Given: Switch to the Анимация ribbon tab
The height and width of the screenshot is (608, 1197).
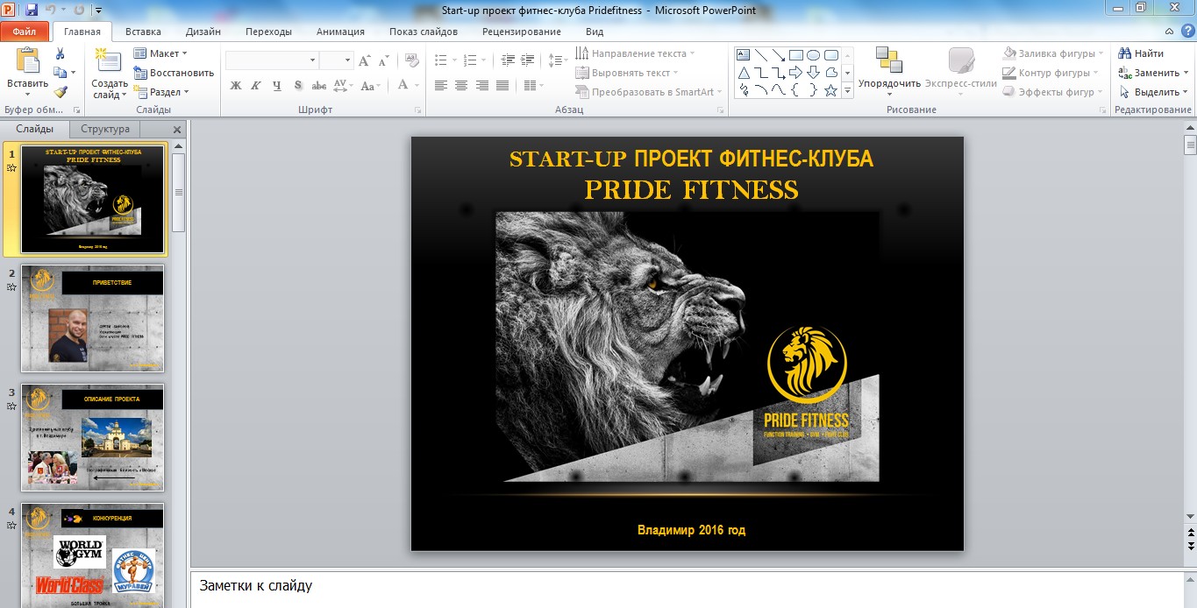Looking at the screenshot, I should 340,32.
